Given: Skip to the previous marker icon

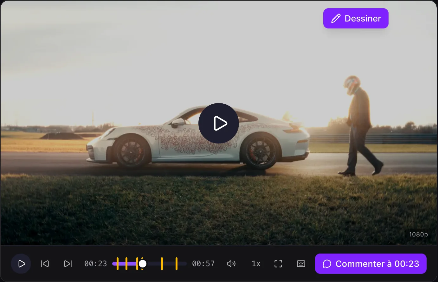Looking at the screenshot, I should coord(45,264).
